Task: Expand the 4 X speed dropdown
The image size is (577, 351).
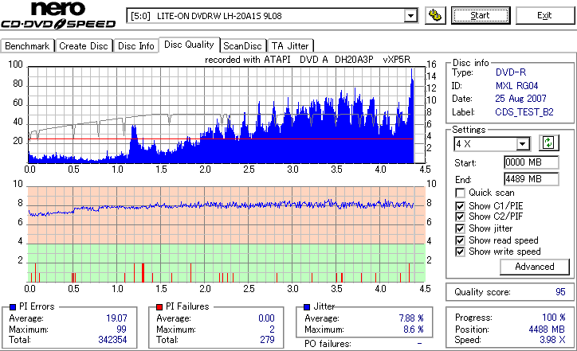Action: click(x=523, y=144)
